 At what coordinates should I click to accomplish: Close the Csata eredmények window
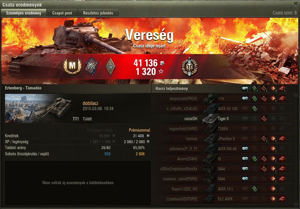tap(296, 4)
